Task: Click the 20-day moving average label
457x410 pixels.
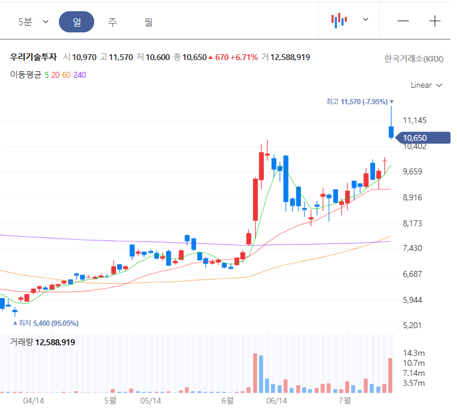Action: pyautogui.click(x=55, y=75)
